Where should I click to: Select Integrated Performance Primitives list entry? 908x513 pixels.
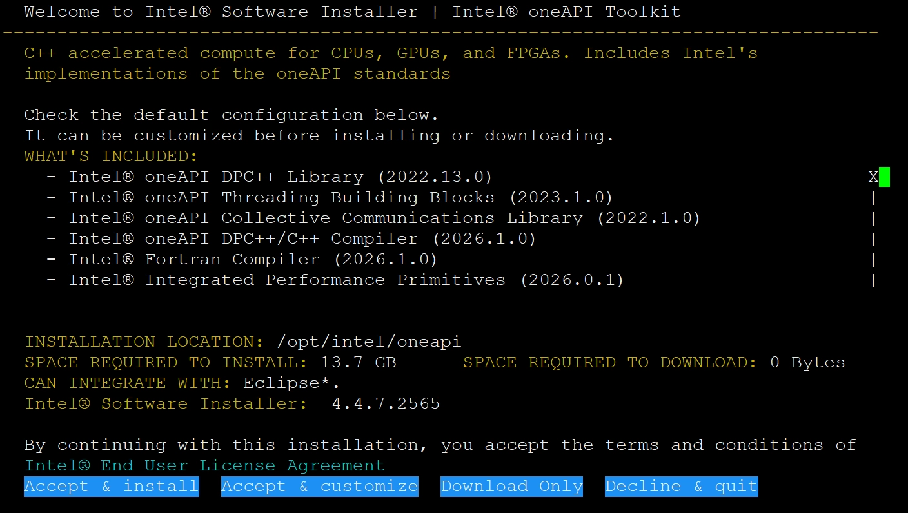point(346,280)
